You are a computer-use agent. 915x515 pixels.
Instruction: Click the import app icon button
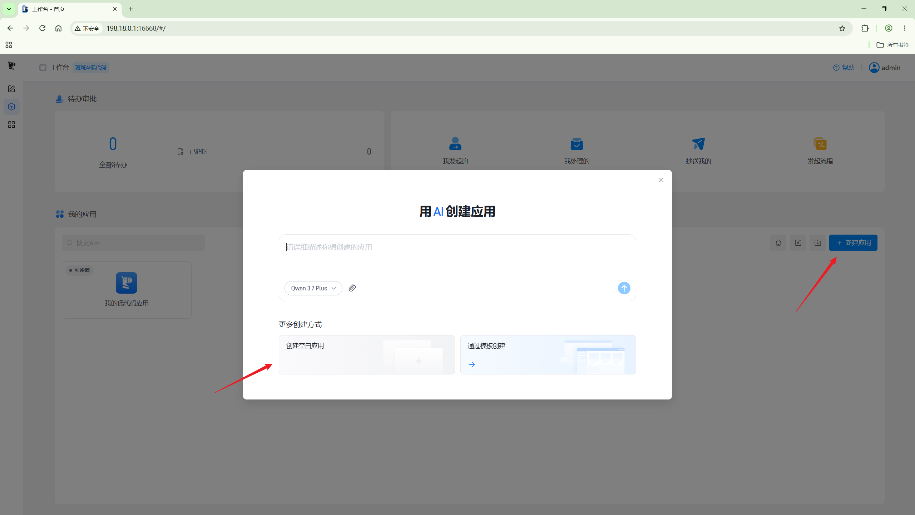(x=798, y=243)
